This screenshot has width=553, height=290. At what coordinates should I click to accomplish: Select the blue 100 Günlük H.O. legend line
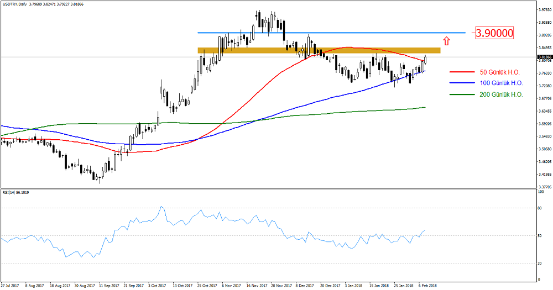coord(462,83)
